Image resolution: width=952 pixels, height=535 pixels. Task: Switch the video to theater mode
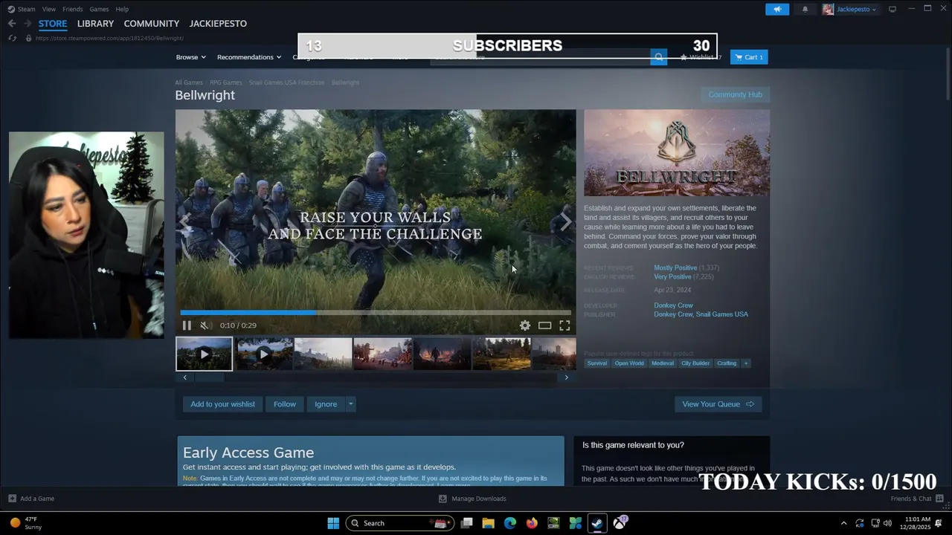(x=544, y=325)
